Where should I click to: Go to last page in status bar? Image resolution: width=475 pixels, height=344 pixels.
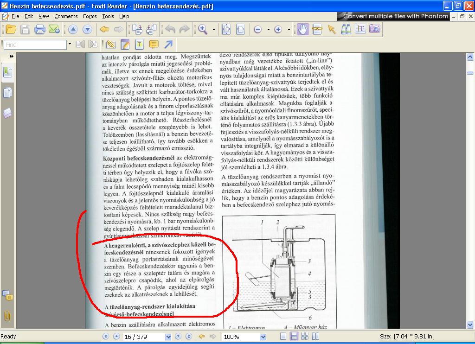(189, 337)
